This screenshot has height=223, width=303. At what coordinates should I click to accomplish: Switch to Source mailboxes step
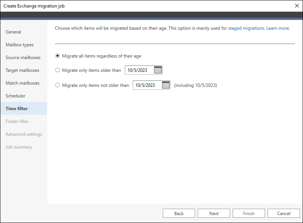[x=24, y=58]
